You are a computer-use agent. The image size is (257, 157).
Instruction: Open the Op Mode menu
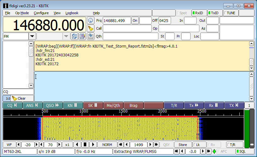22,13
